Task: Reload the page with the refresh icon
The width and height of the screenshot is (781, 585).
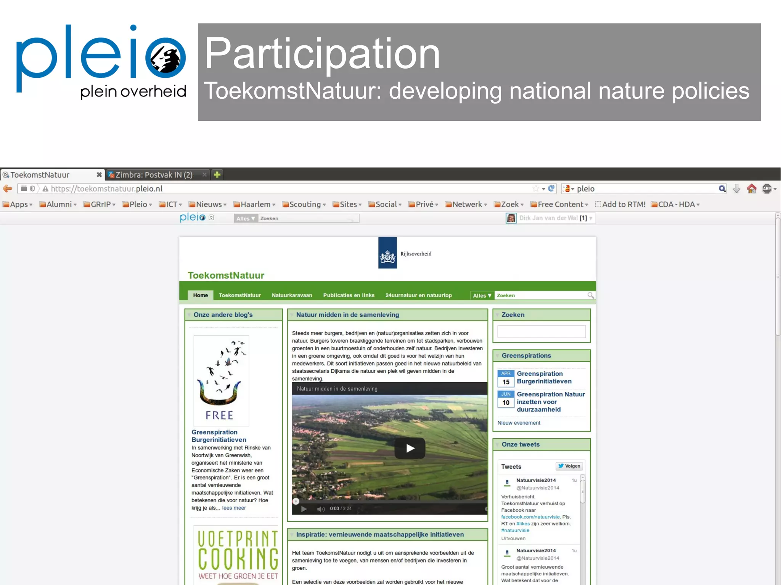Action: pos(551,188)
